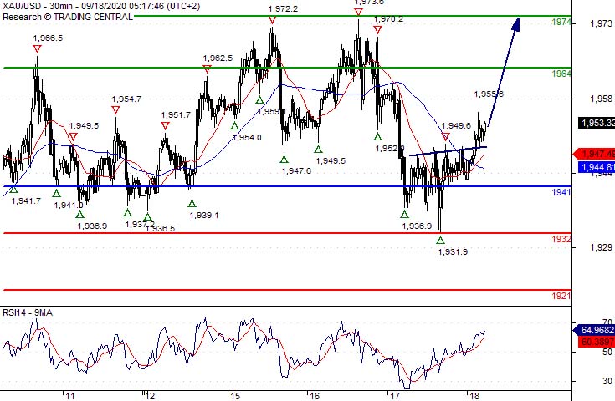The image size is (615, 401).
Task: Click the 1,958 price axis label
Action: click(x=601, y=99)
